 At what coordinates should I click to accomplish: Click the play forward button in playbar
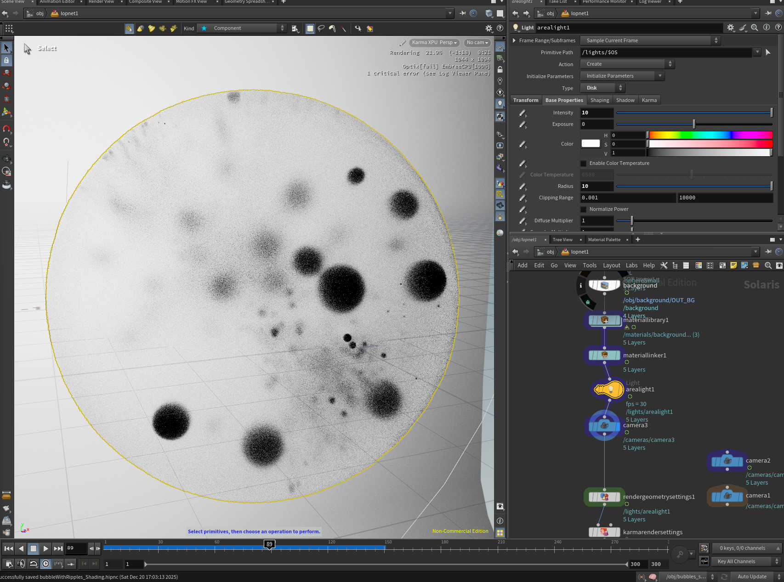pyautogui.click(x=45, y=548)
